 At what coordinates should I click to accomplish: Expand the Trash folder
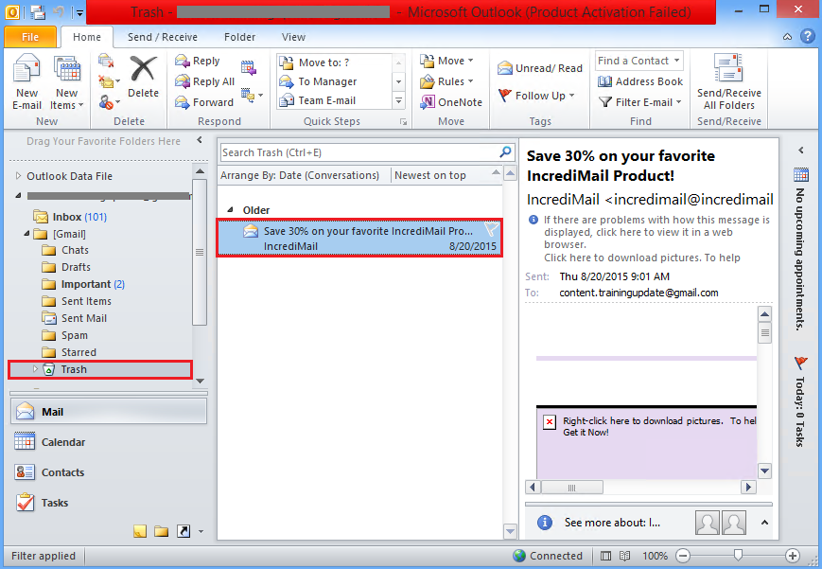tap(35, 369)
